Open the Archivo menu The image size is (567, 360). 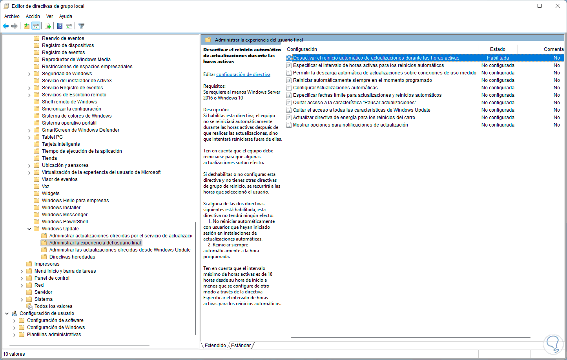[12, 16]
